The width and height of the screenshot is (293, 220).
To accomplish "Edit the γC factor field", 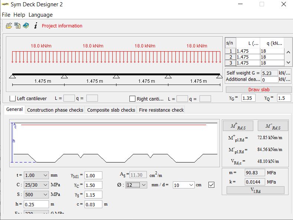I will 93,185.
